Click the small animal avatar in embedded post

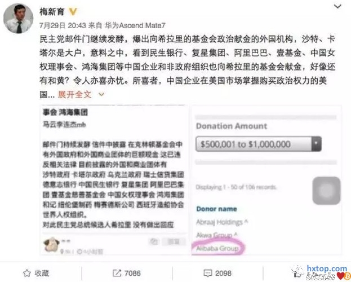point(51,244)
